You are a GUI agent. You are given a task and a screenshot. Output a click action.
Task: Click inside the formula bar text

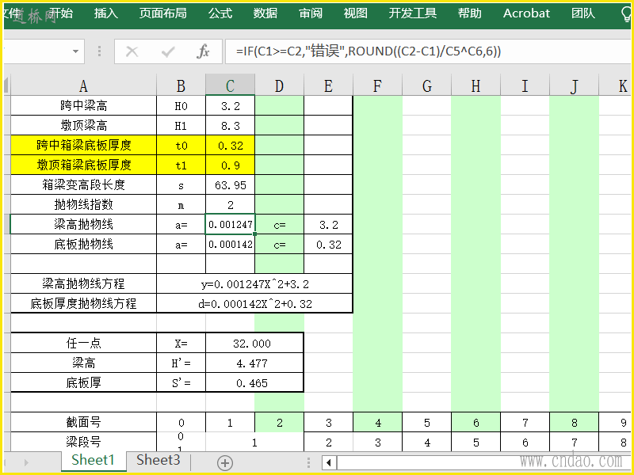pos(369,51)
